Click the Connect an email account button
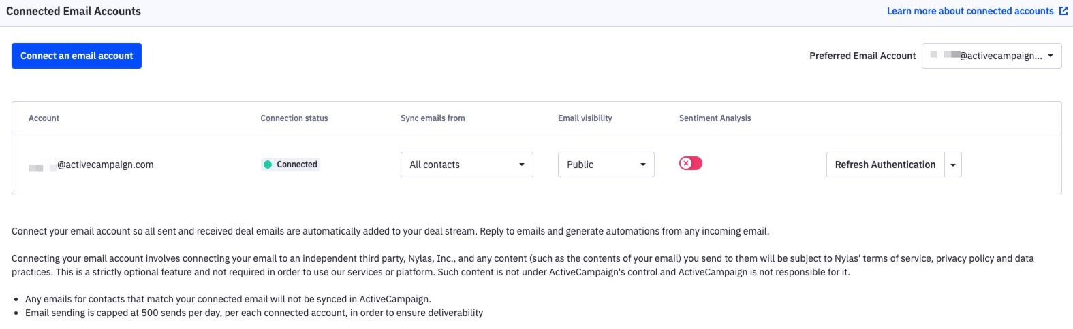1073x329 pixels. 76,56
